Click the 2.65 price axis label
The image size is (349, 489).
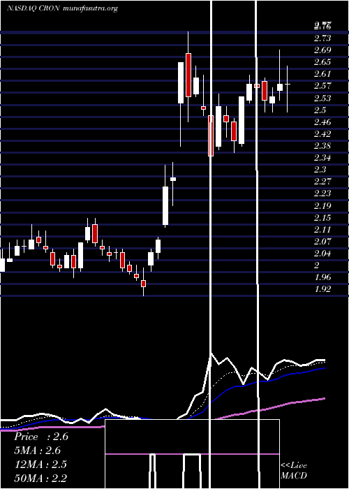point(322,62)
